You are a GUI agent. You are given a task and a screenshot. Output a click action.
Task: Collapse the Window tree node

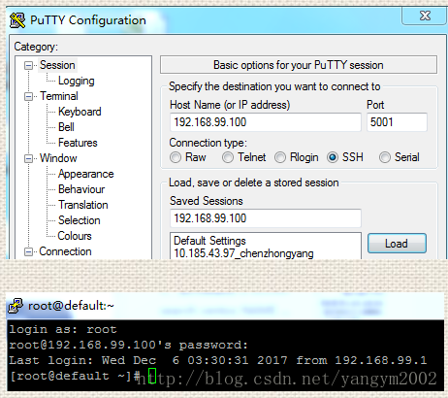point(28,158)
